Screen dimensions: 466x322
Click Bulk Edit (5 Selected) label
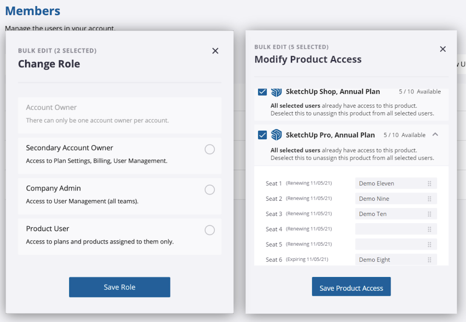click(x=291, y=47)
